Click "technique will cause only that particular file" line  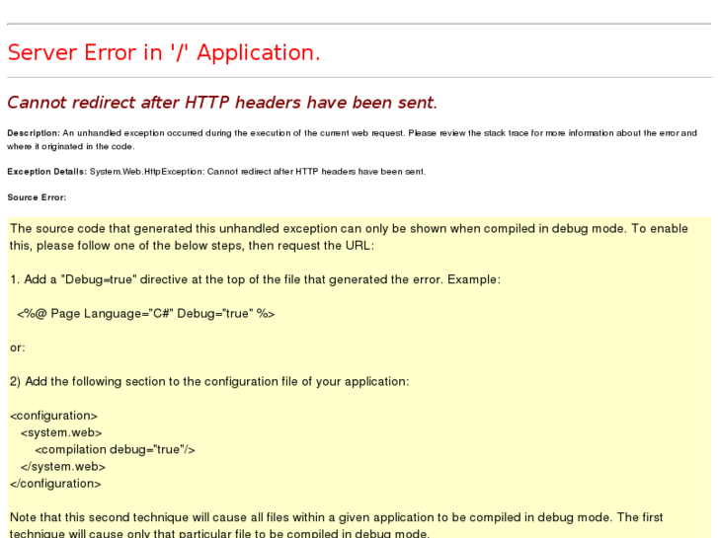[220, 533]
